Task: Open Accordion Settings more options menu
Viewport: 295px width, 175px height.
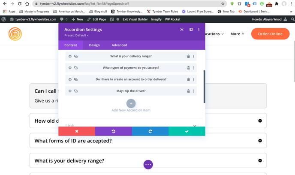Action: [x=199, y=29]
